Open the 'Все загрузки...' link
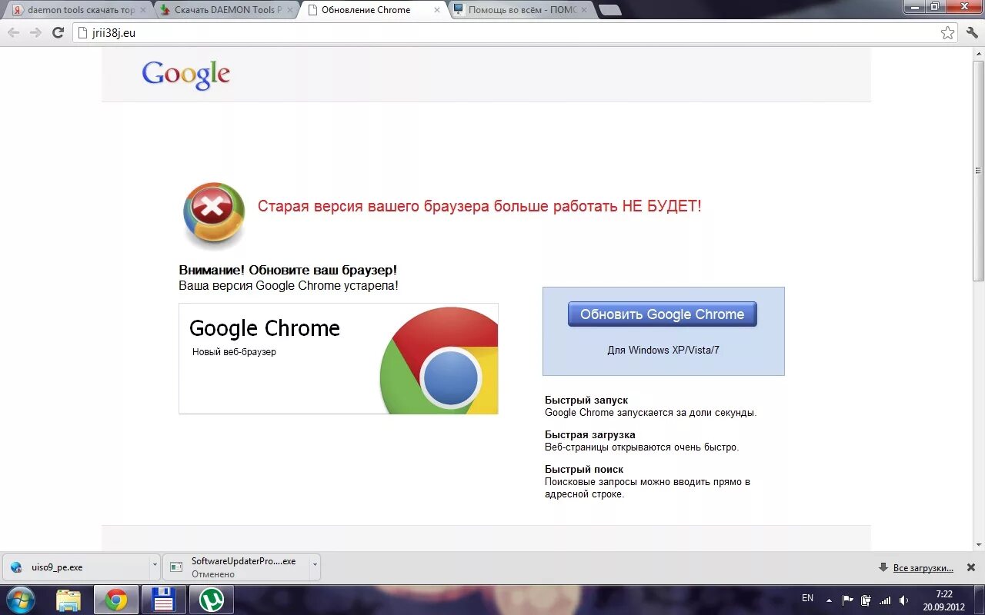 tap(923, 568)
